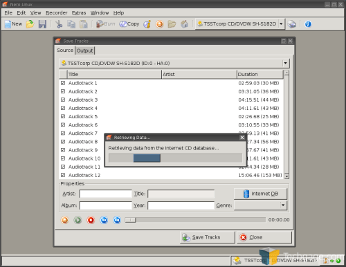Click the red Stop button

pos(91,220)
